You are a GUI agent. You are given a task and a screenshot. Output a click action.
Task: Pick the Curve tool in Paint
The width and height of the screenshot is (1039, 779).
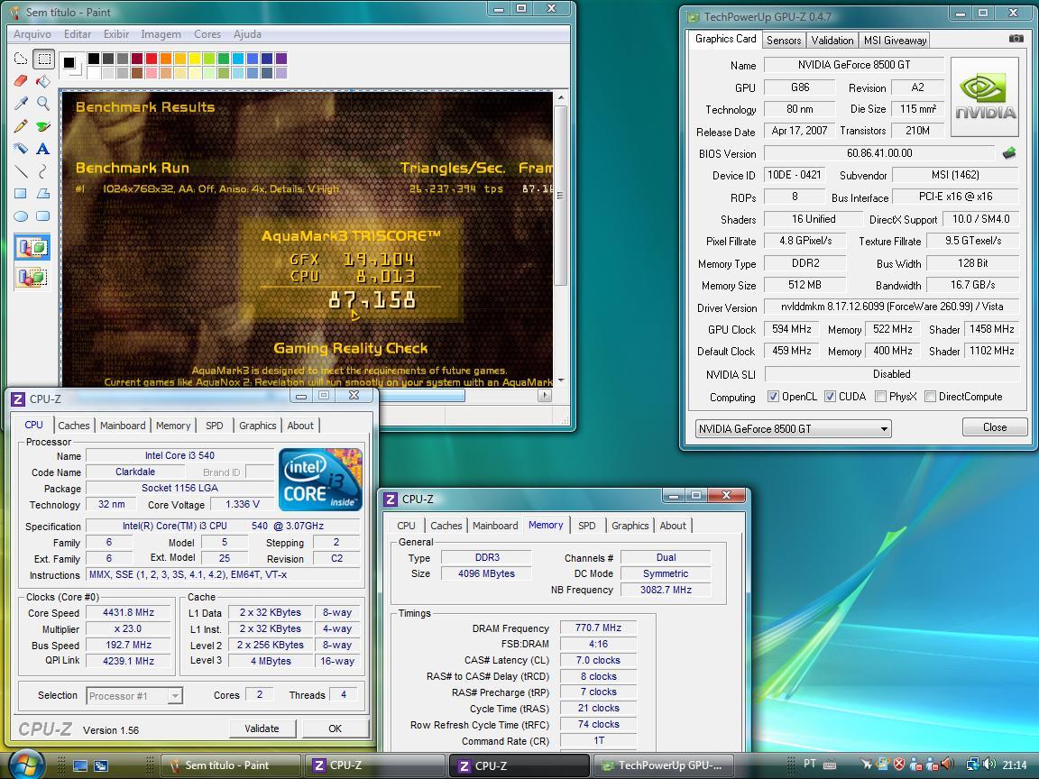click(43, 171)
